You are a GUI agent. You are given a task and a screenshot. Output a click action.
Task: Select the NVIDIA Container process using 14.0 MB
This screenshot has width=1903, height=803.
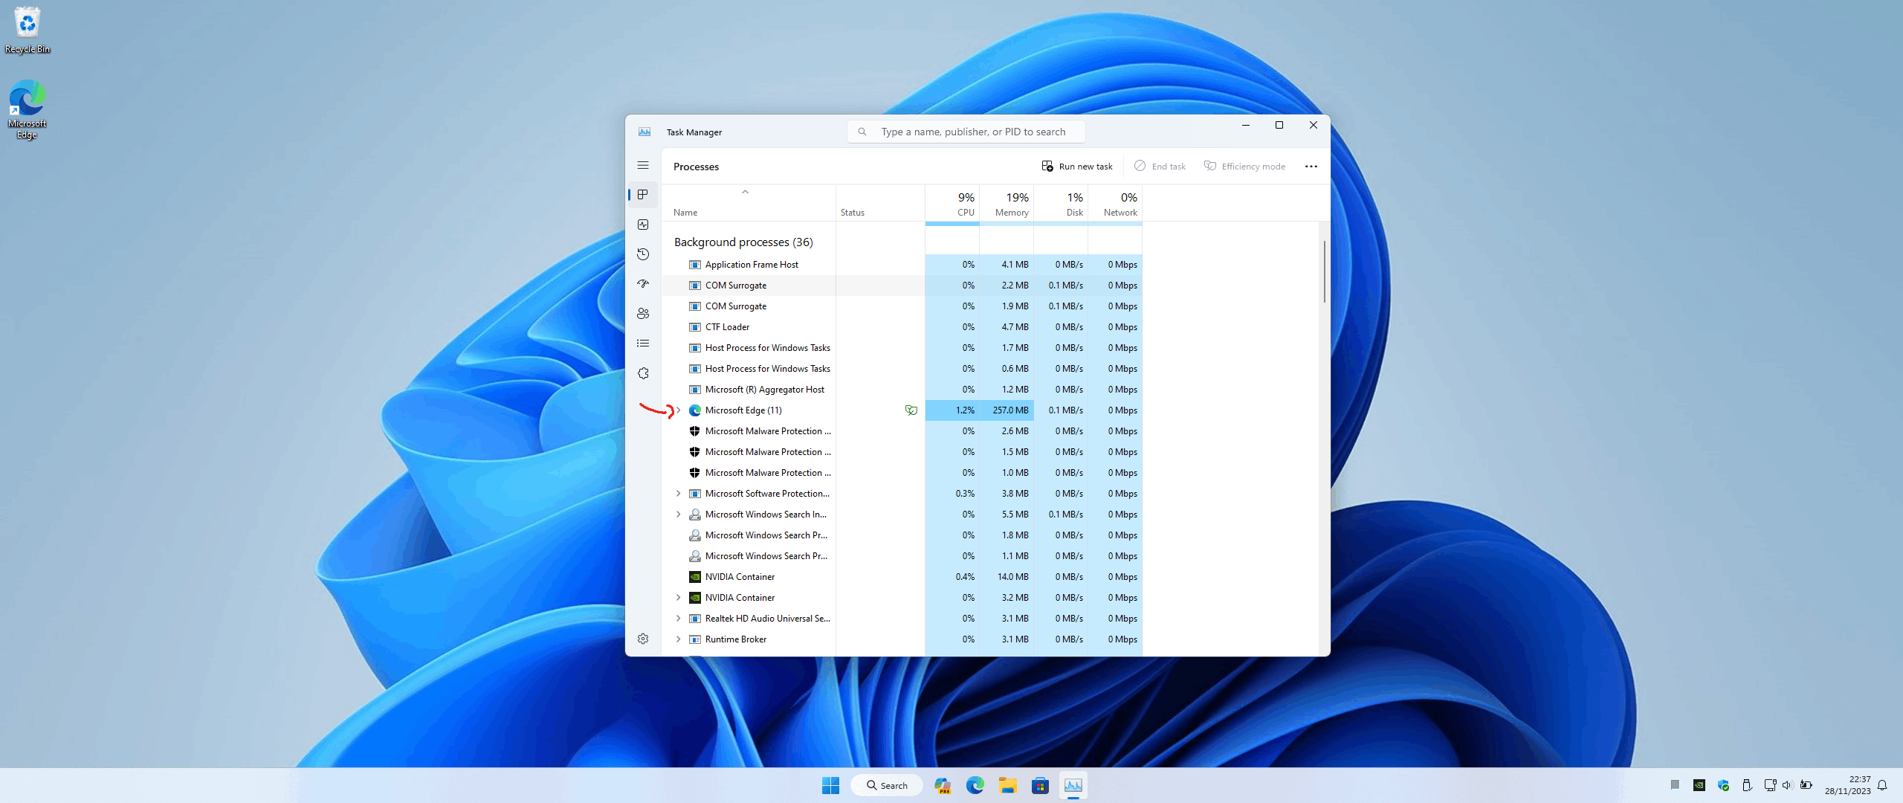(x=740, y=577)
